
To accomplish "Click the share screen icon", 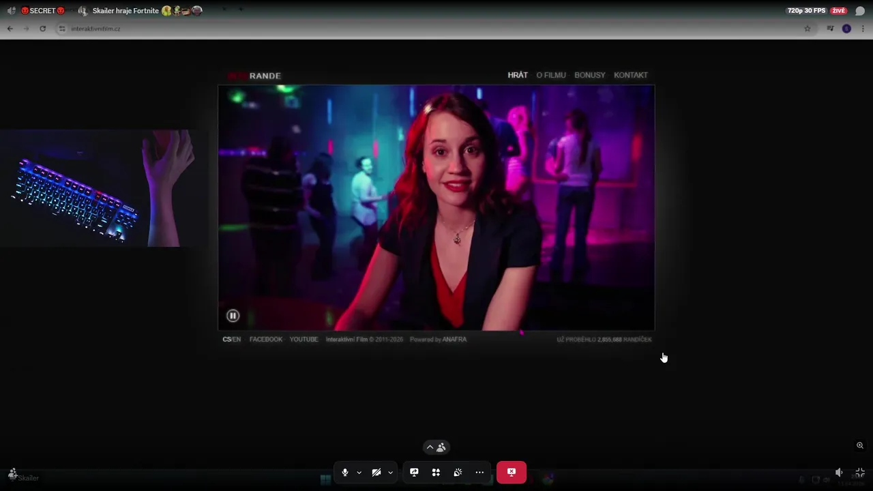I will [414, 472].
